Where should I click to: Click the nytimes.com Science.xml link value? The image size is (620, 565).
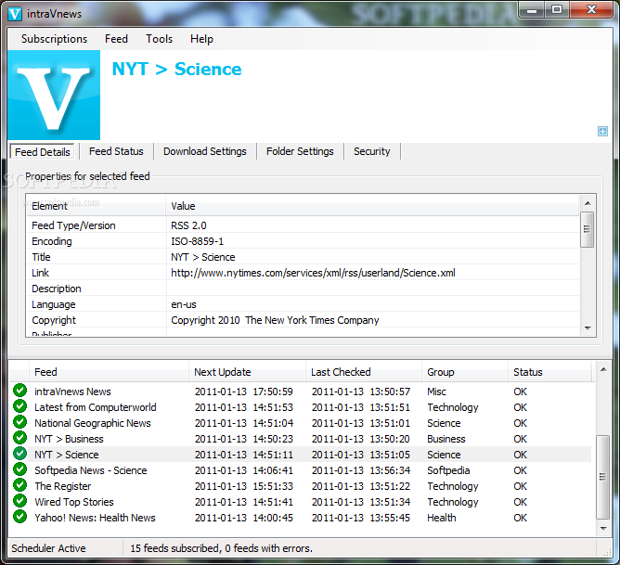tap(313, 273)
